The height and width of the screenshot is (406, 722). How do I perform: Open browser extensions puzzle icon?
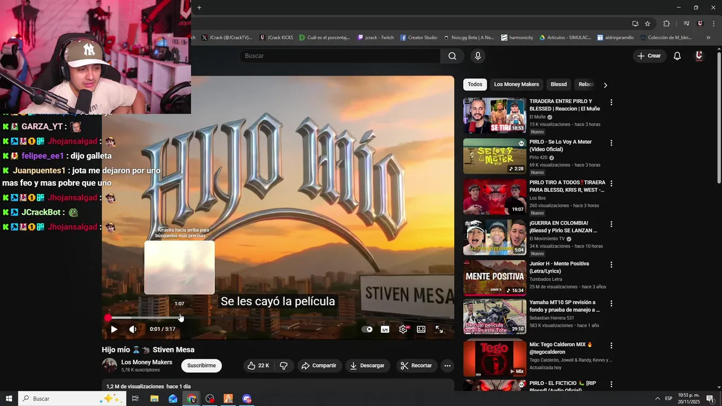click(x=667, y=24)
